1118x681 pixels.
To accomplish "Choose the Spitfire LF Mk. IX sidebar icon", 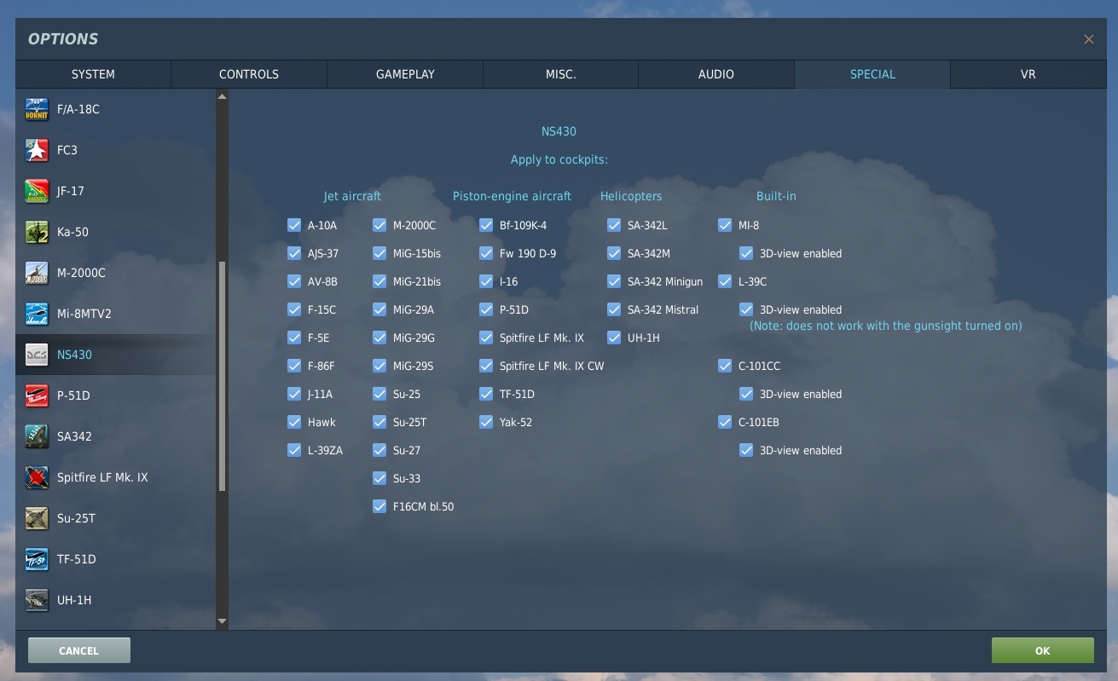I will (x=37, y=477).
